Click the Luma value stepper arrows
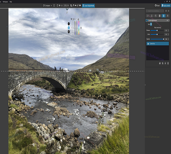This screenshot has height=154, width=171. coord(168,34)
